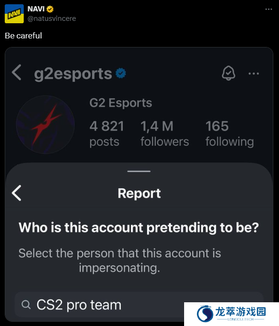The image size is (279, 326).
Task: Open the tweet's three-dot more menu
Action: coord(269,9)
